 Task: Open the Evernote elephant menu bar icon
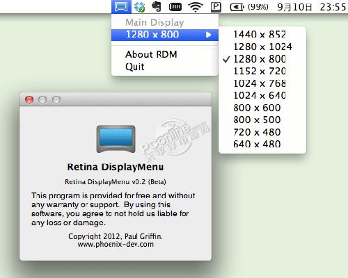pyautogui.click(x=157, y=6)
